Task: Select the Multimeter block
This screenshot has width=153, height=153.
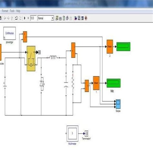Action: (x=72, y=134)
